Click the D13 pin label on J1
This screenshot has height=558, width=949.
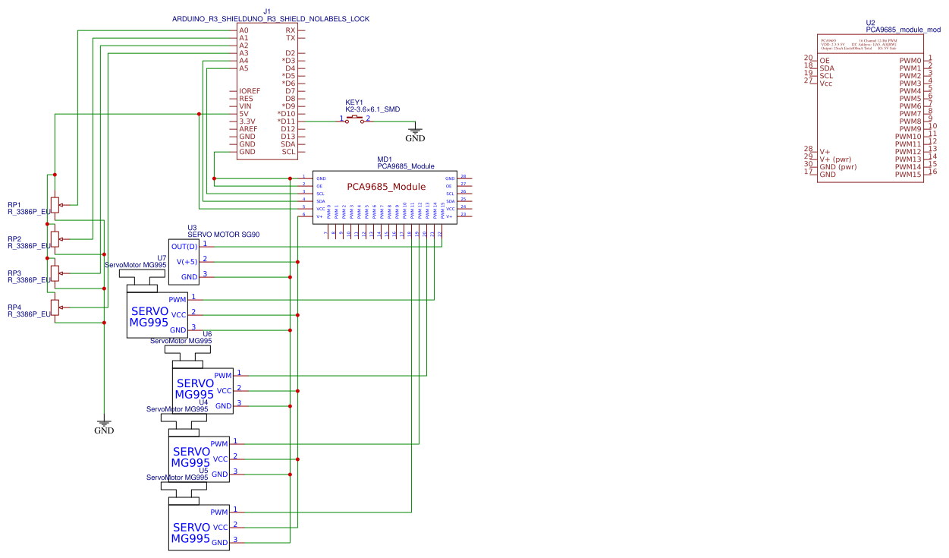[288, 137]
